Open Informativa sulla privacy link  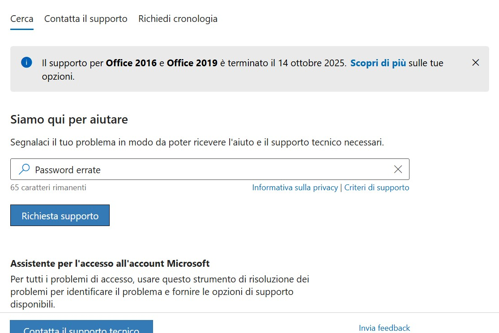(295, 188)
